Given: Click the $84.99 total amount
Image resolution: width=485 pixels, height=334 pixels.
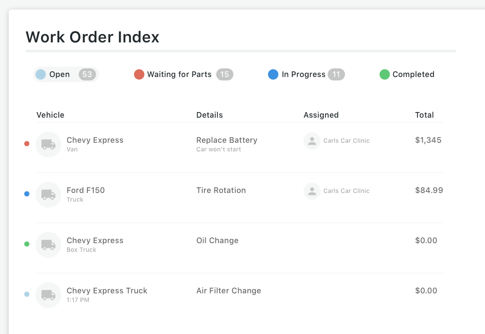Looking at the screenshot, I should 429,190.
